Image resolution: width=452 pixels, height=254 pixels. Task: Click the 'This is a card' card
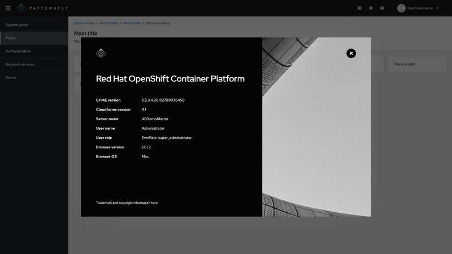[x=417, y=64]
